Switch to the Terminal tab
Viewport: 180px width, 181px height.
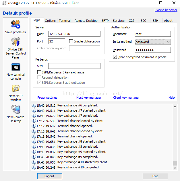[x=65, y=21]
